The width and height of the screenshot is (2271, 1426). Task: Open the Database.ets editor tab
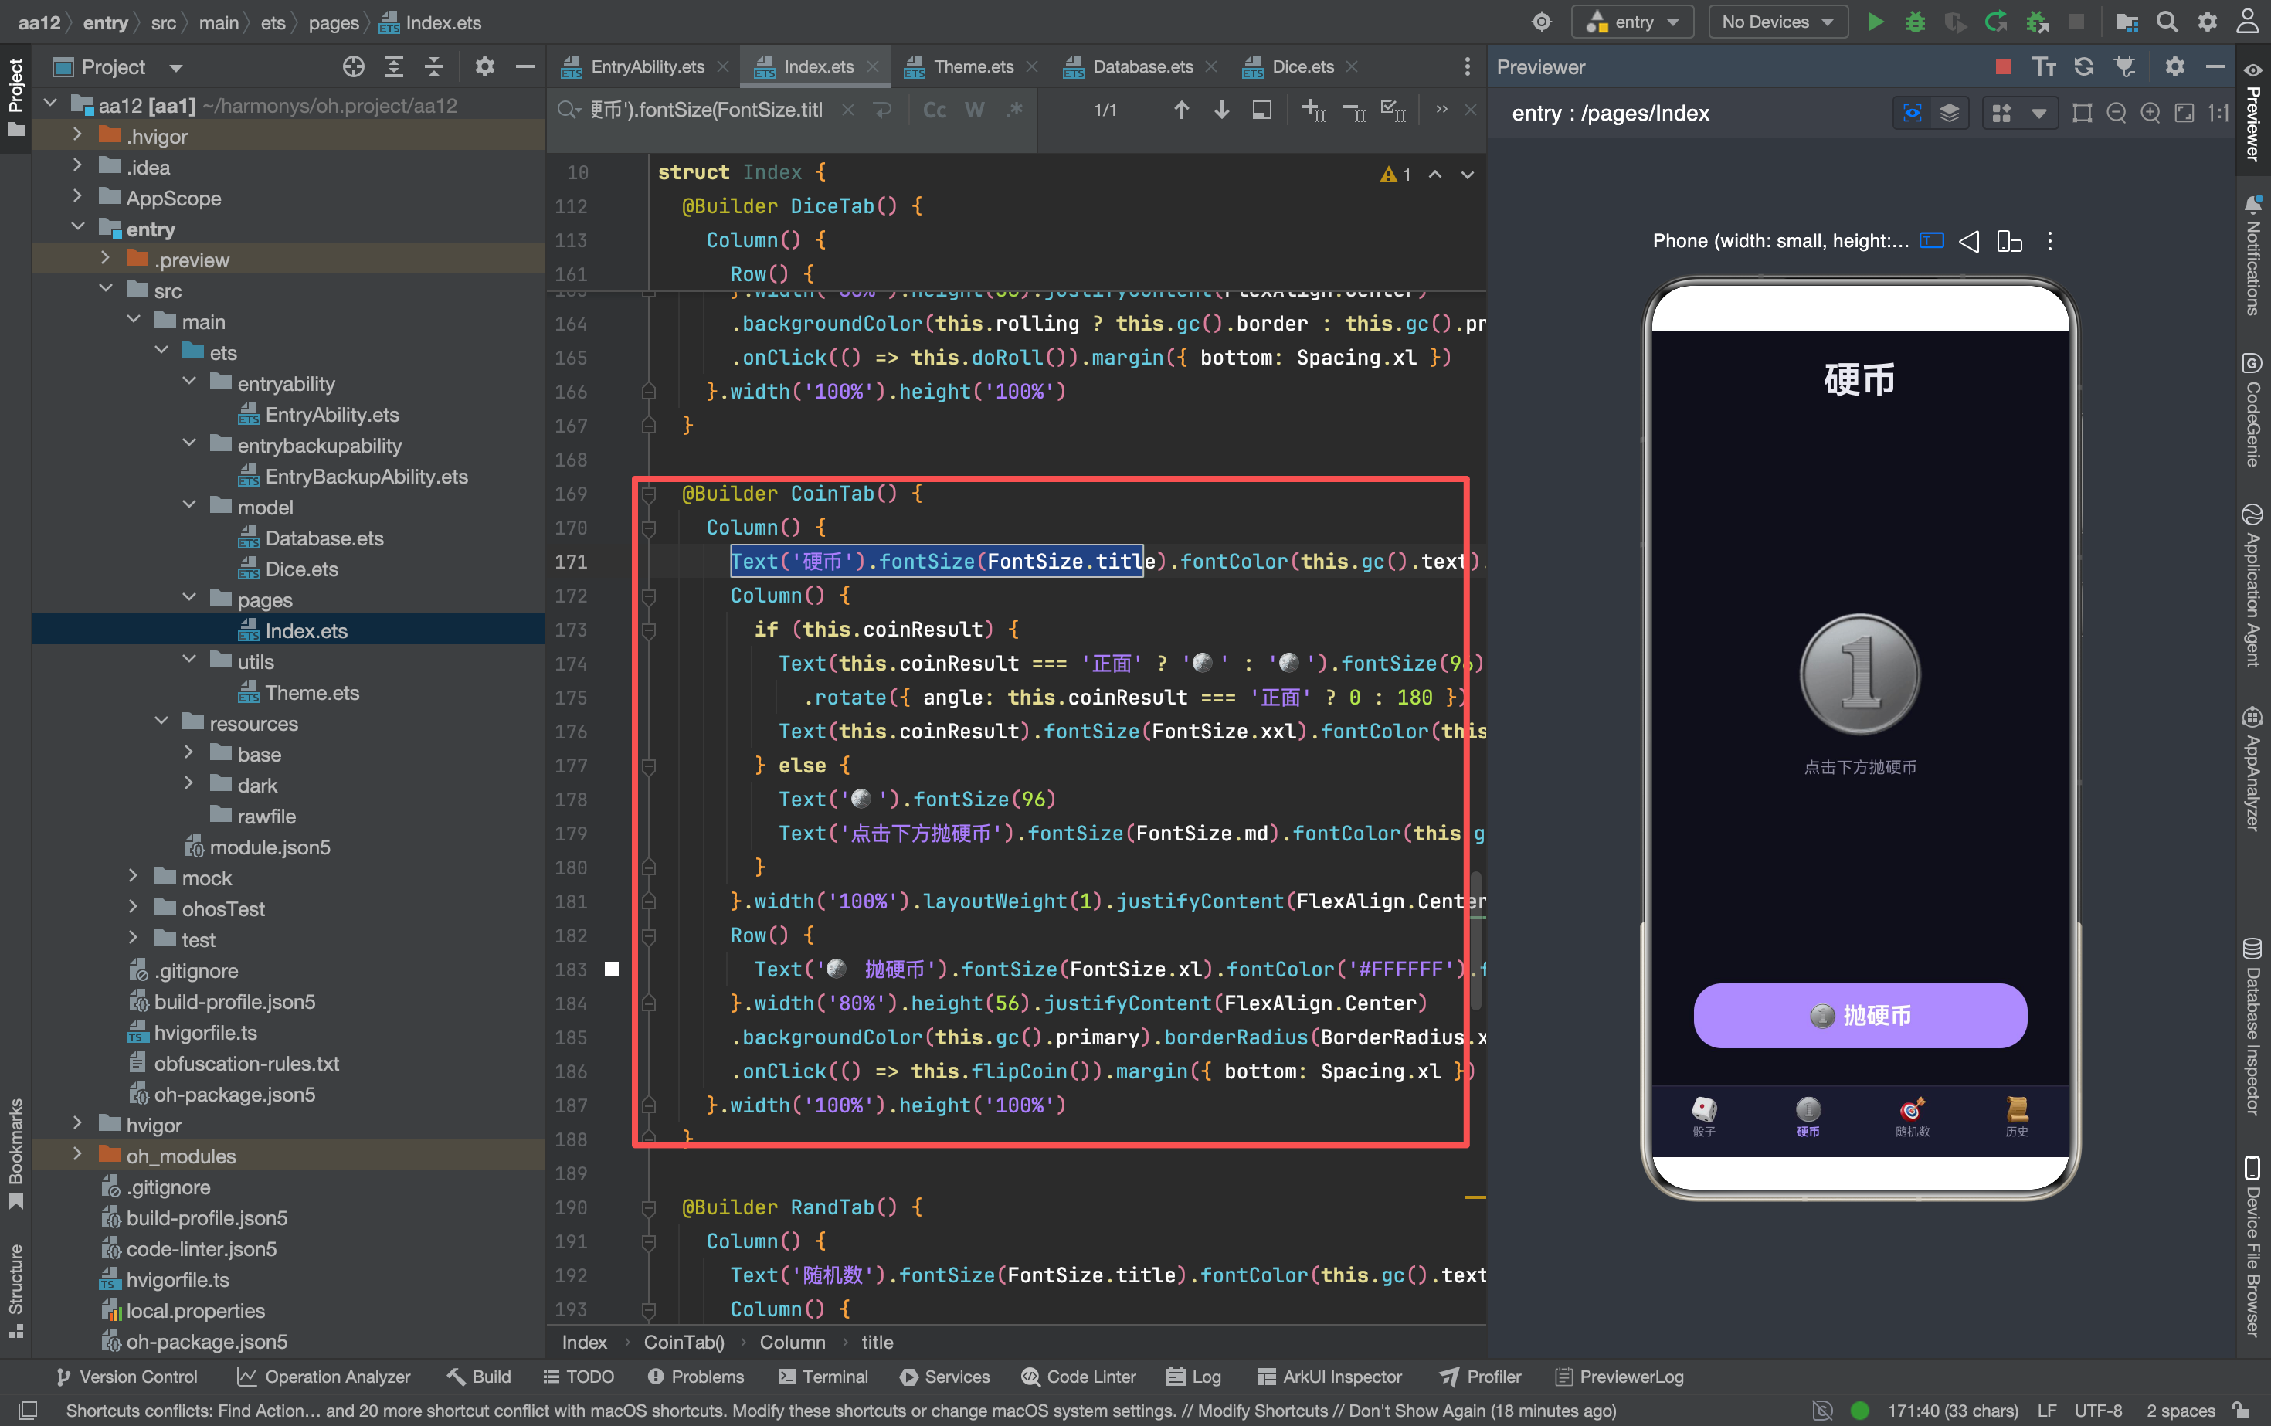(1141, 67)
